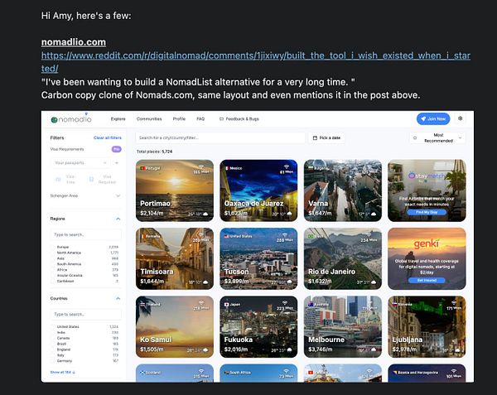Check the Africa region checkbox
Image resolution: width=497 pixels, height=395 pixels.
[53, 270]
